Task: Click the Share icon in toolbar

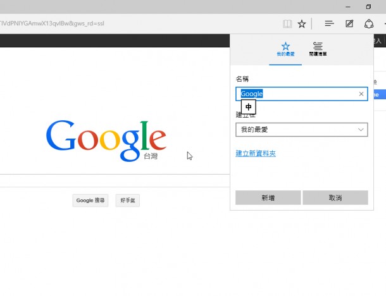Action: tap(369, 24)
